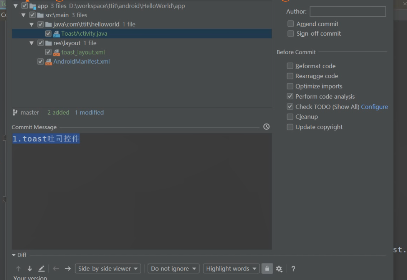Viewport: 407px width, 280px height.
Task: Toggle the scroll synchronization lock icon
Action: point(267,268)
